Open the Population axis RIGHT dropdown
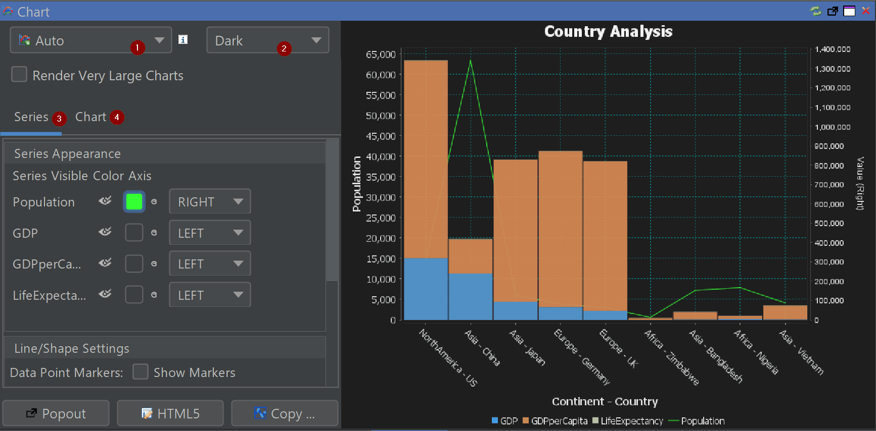 coord(210,202)
